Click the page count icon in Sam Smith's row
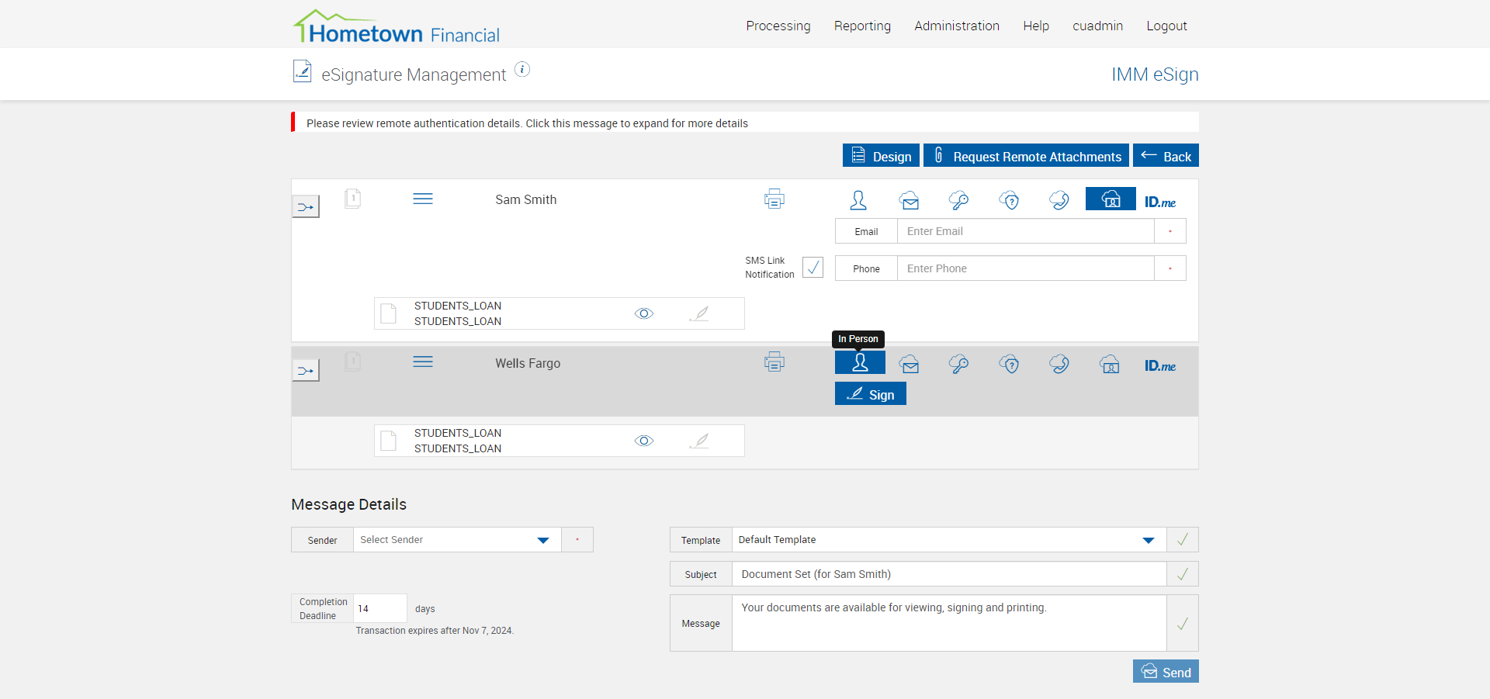Screen dimensions: 1490x699 tap(352, 199)
